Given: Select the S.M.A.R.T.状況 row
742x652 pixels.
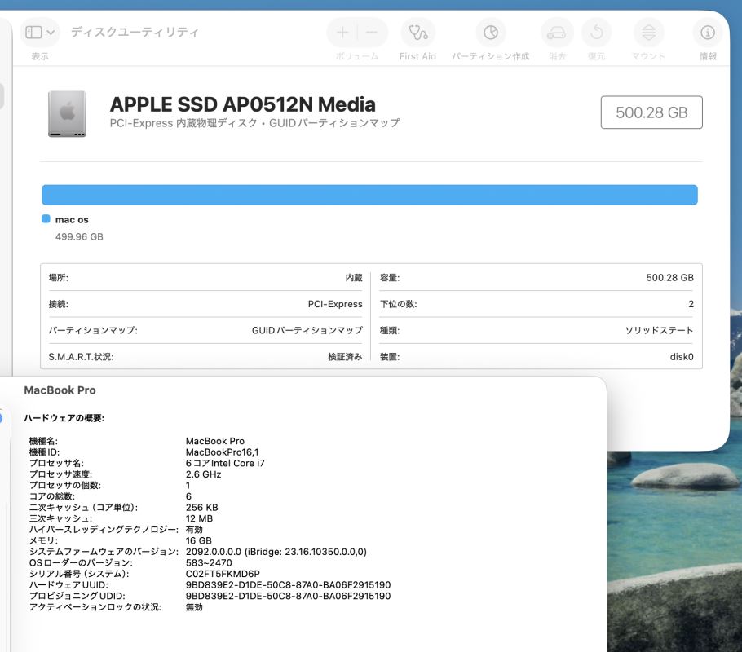Looking at the screenshot, I should [x=205, y=356].
